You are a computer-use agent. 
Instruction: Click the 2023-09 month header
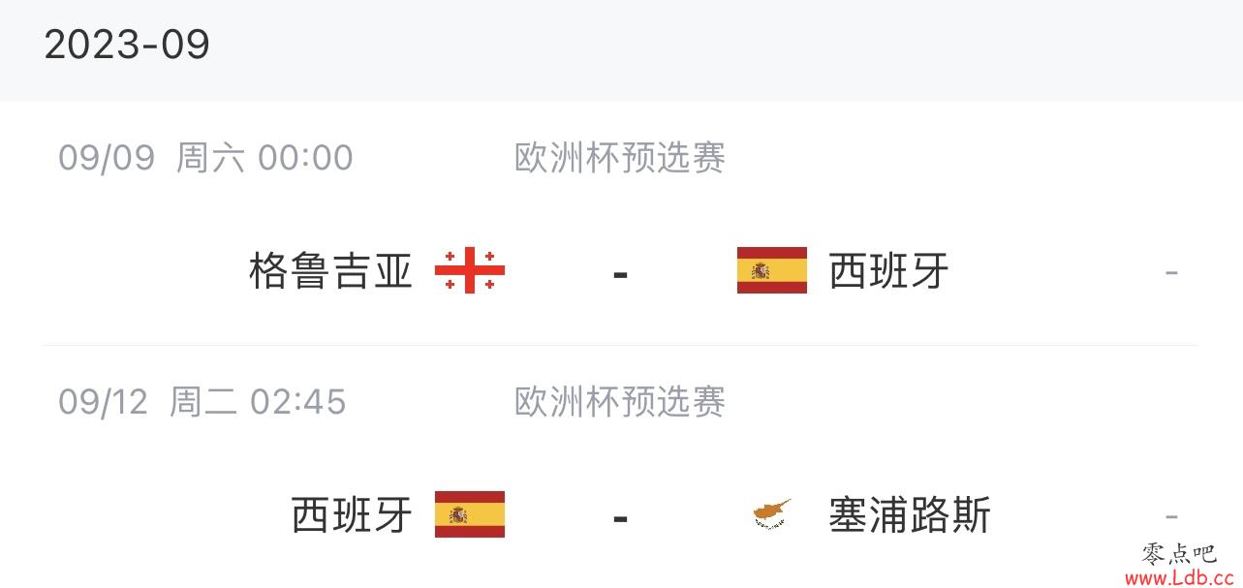(x=127, y=45)
